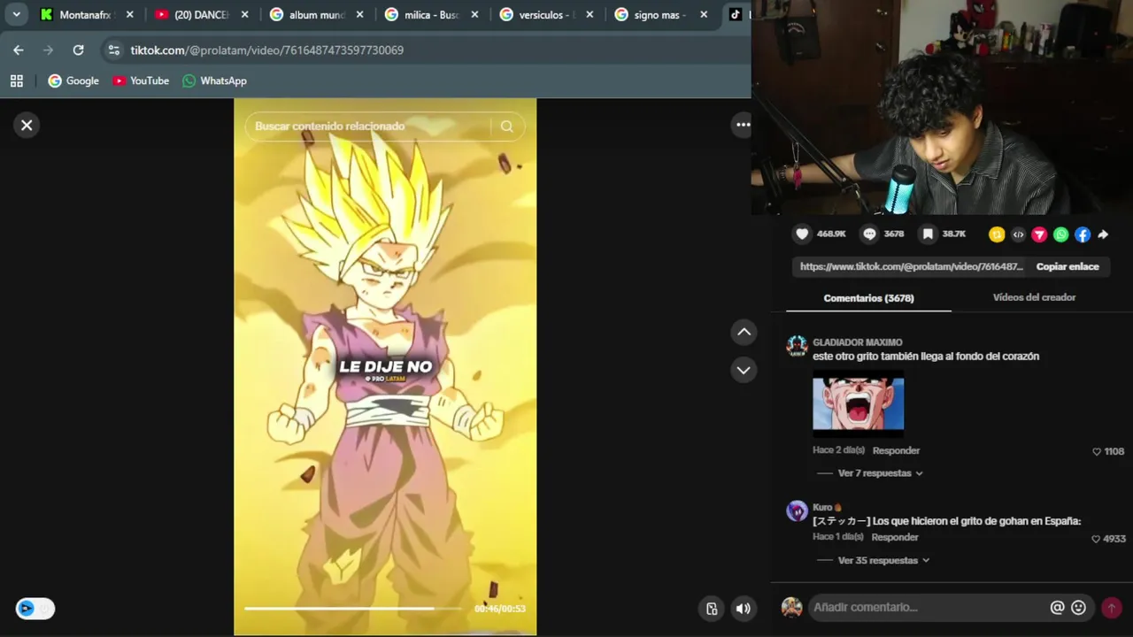Image resolution: width=1133 pixels, height=637 pixels.
Task: Reply to GLADIADOR MAXIMO's comment
Action: click(896, 450)
